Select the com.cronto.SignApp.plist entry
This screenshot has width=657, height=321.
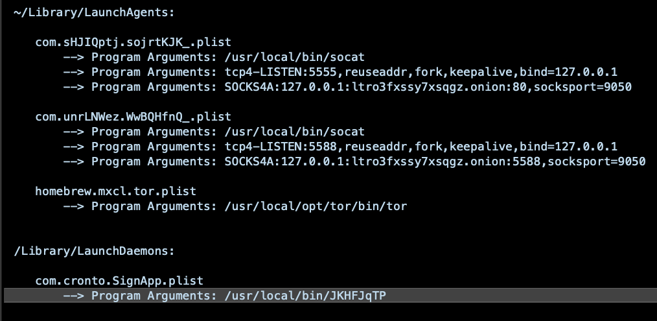119,281
